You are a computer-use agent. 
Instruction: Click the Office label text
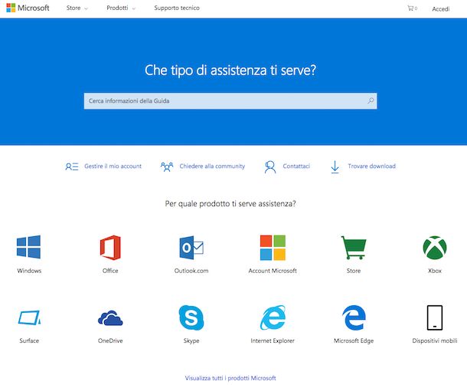110,271
